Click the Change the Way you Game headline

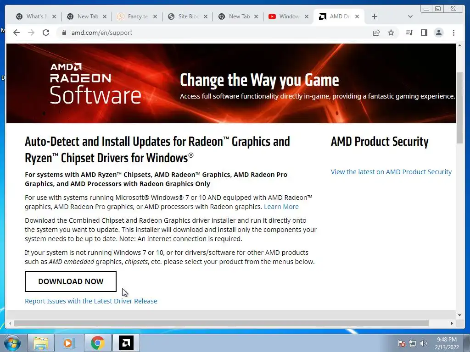pyautogui.click(x=260, y=80)
